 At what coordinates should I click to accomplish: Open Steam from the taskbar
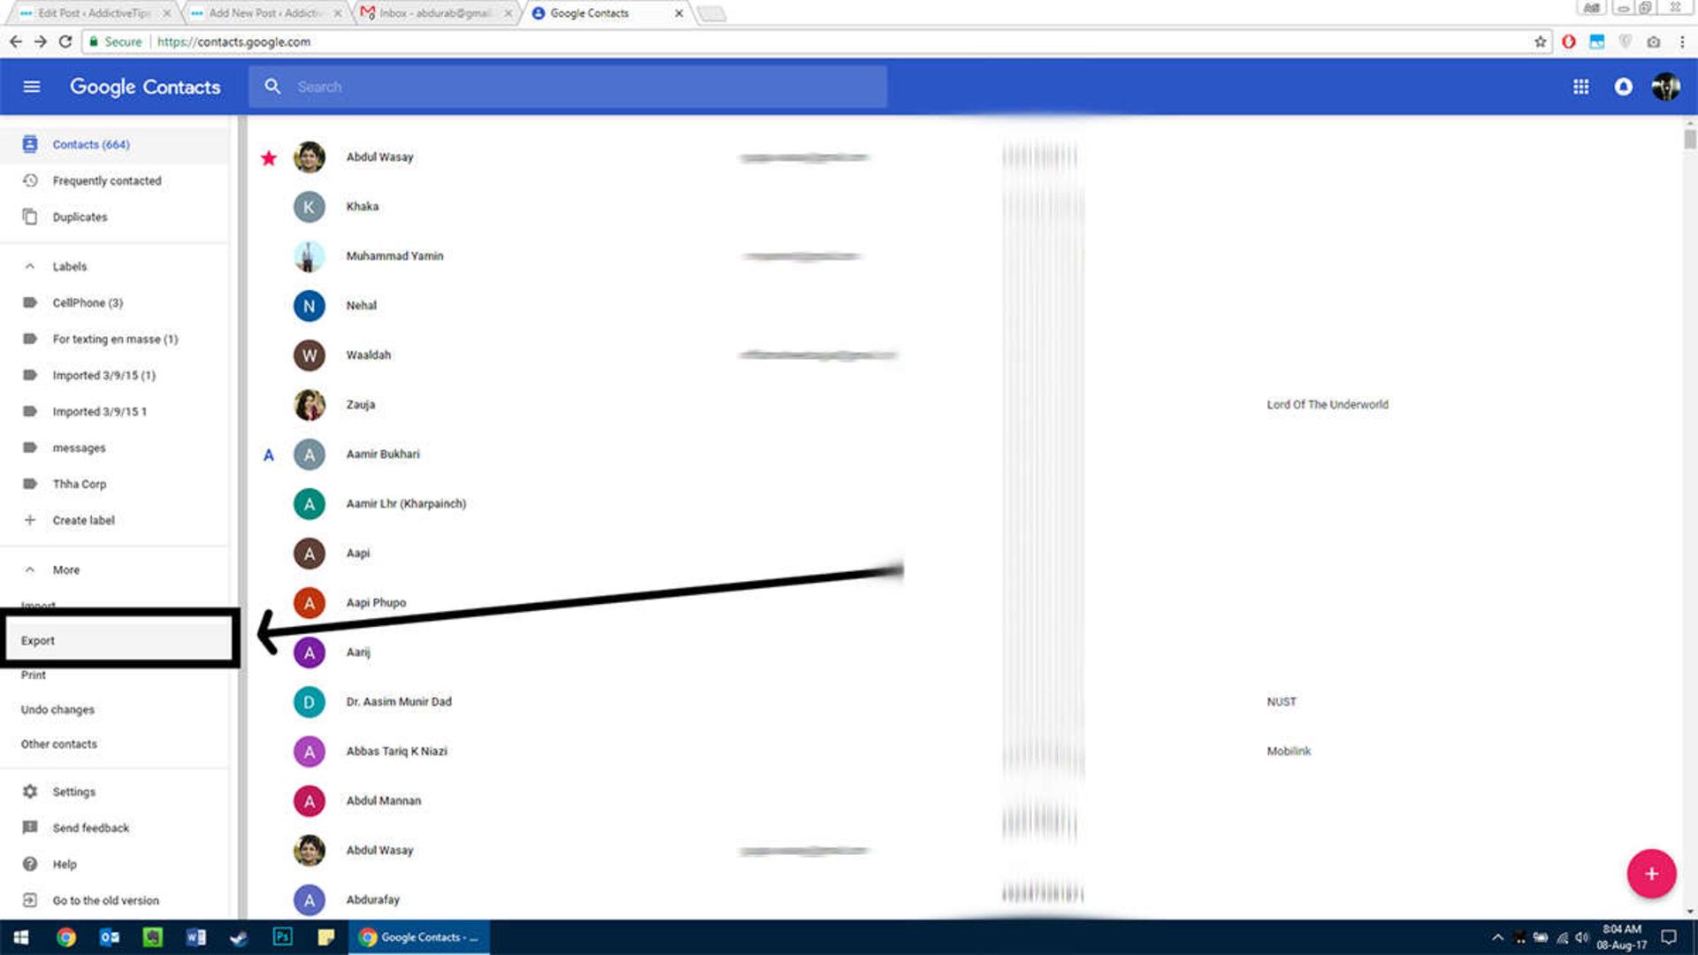tap(239, 937)
